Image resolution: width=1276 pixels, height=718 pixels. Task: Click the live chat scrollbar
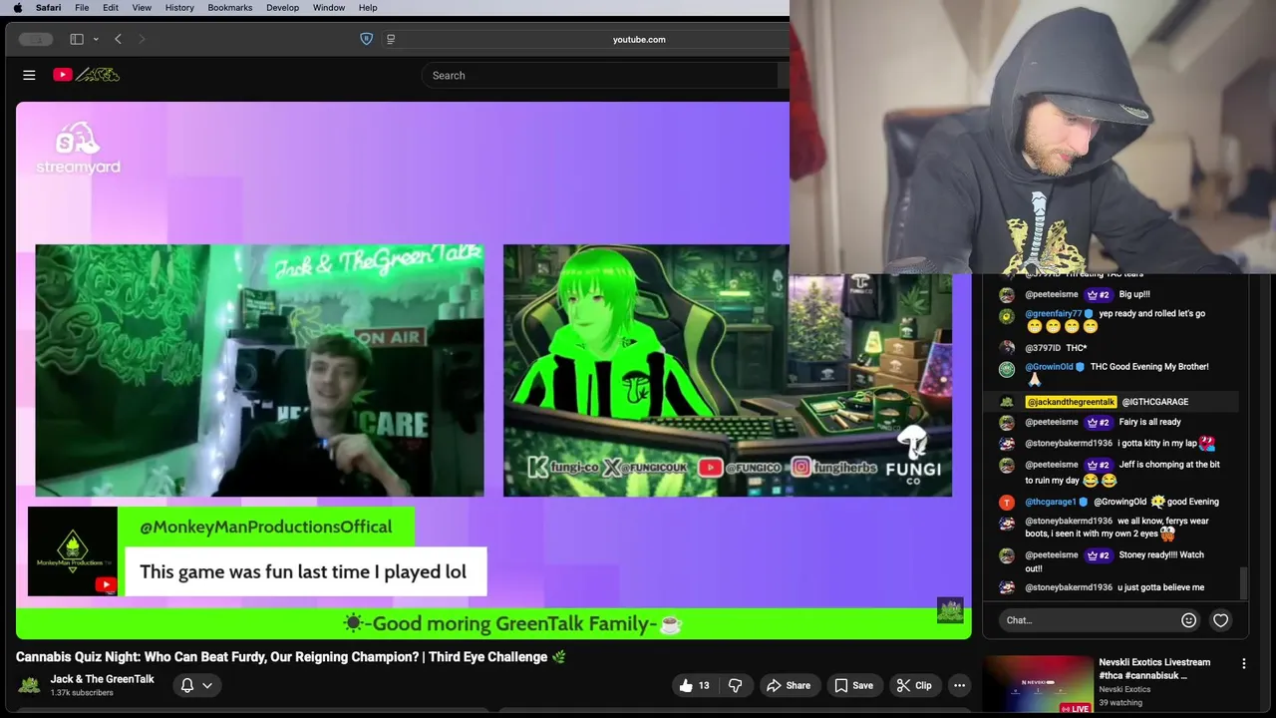pos(1243,583)
